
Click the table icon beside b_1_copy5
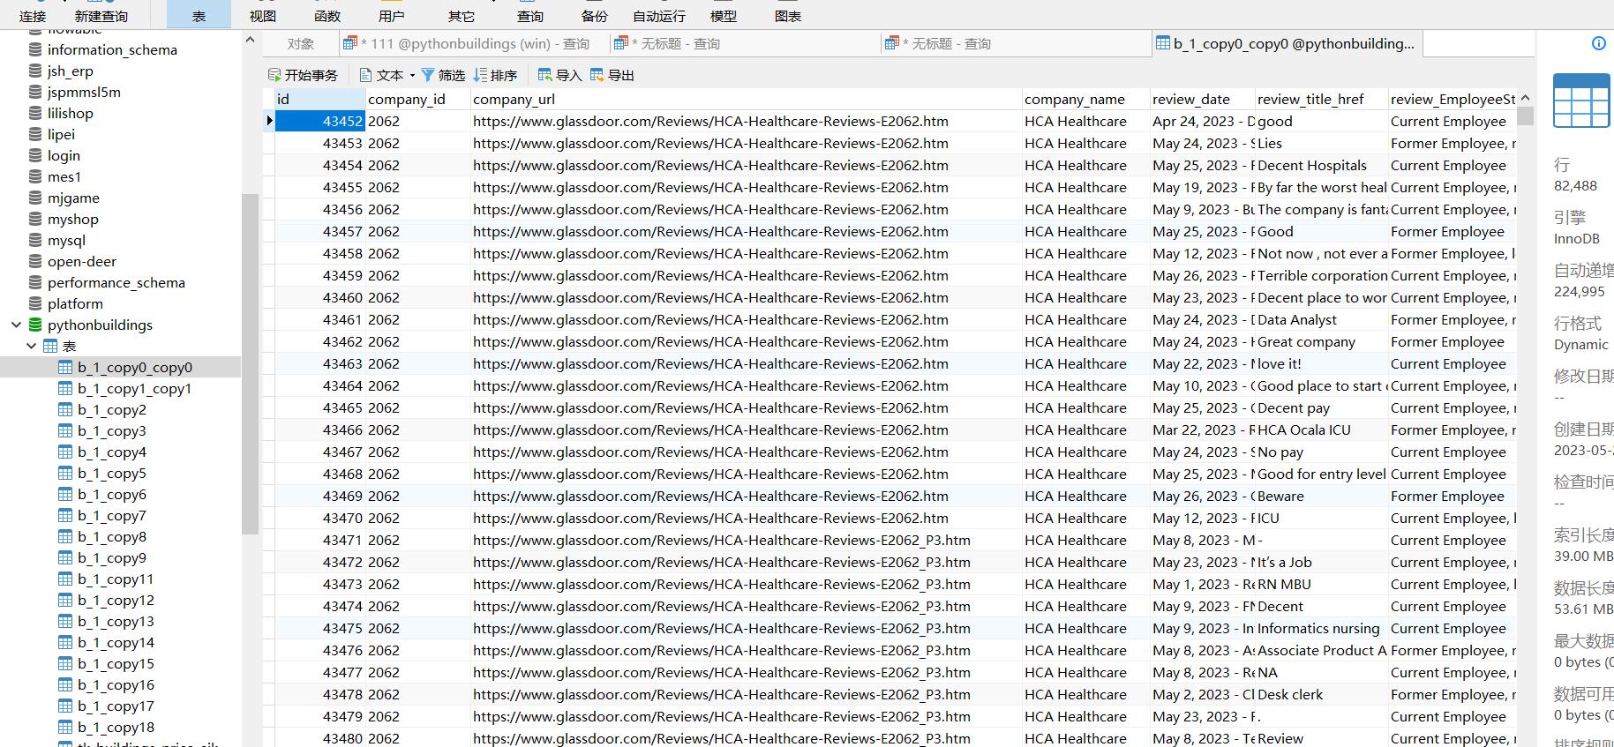click(x=65, y=474)
